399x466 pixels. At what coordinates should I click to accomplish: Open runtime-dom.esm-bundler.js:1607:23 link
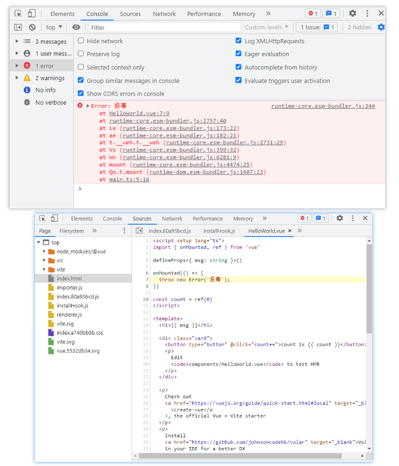pyautogui.click(x=206, y=172)
